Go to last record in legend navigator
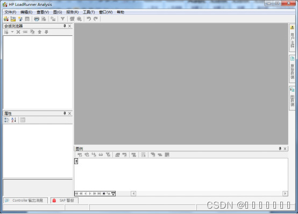Image resolution: width=298 pixels, height=214 pixels. (99, 194)
